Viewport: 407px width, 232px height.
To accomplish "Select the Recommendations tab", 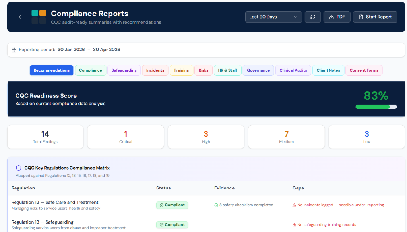I will tap(51, 70).
